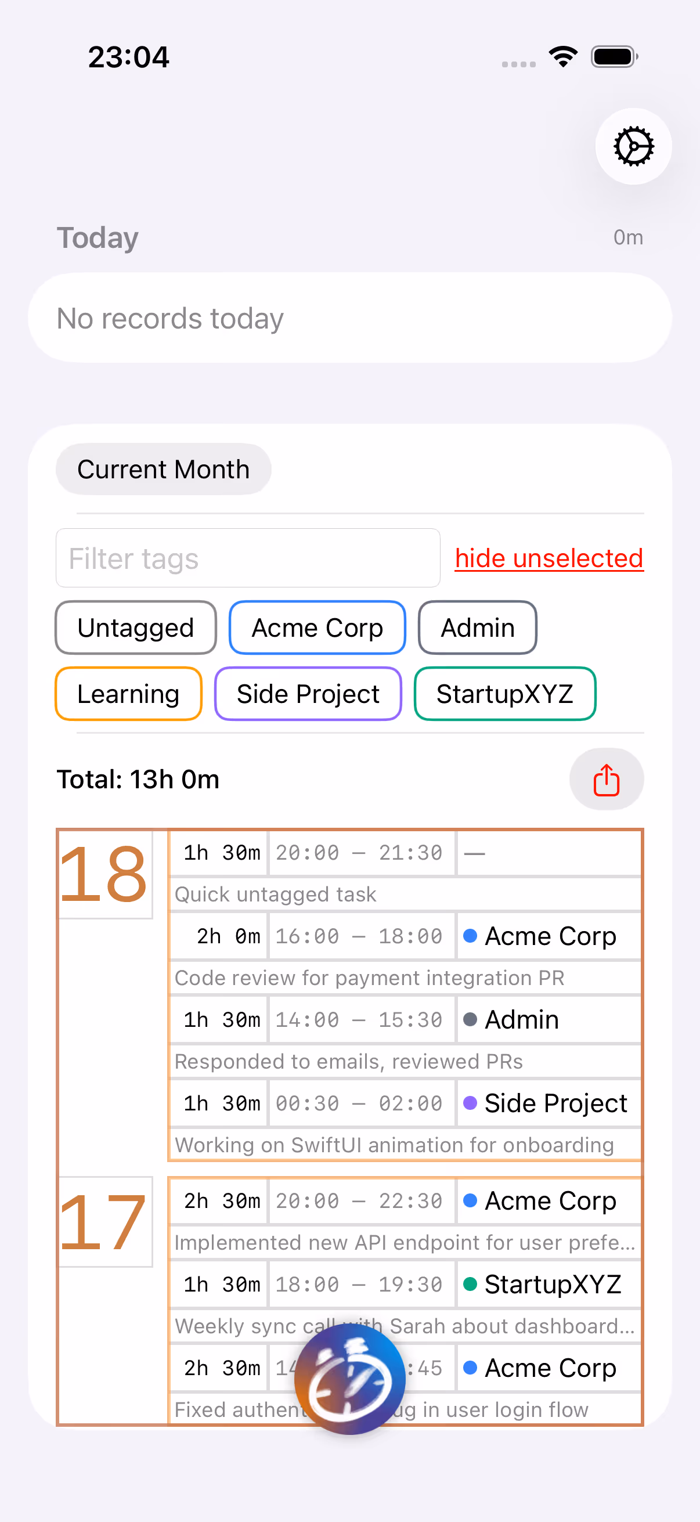The width and height of the screenshot is (700, 1522).
Task: Tap the green StartupXYZ dot
Action: tap(470, 1284)
